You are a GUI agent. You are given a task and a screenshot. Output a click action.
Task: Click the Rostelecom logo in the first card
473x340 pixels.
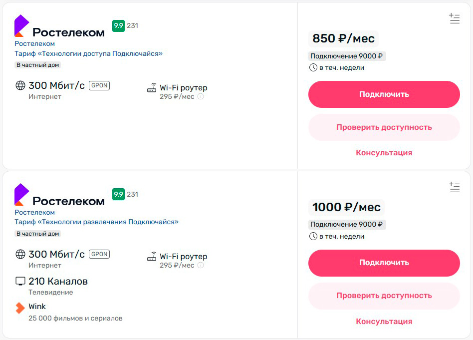tap(59, 27)
